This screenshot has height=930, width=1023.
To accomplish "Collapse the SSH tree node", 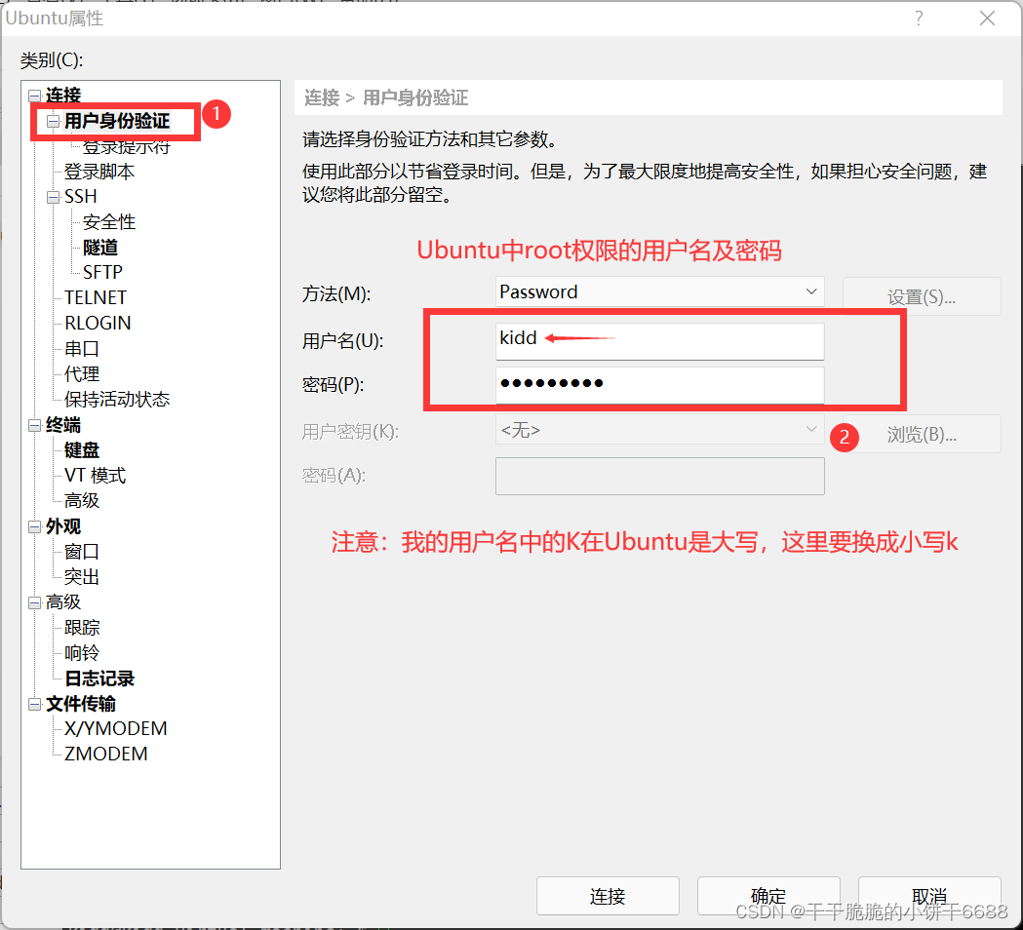I will coord(53,197).
